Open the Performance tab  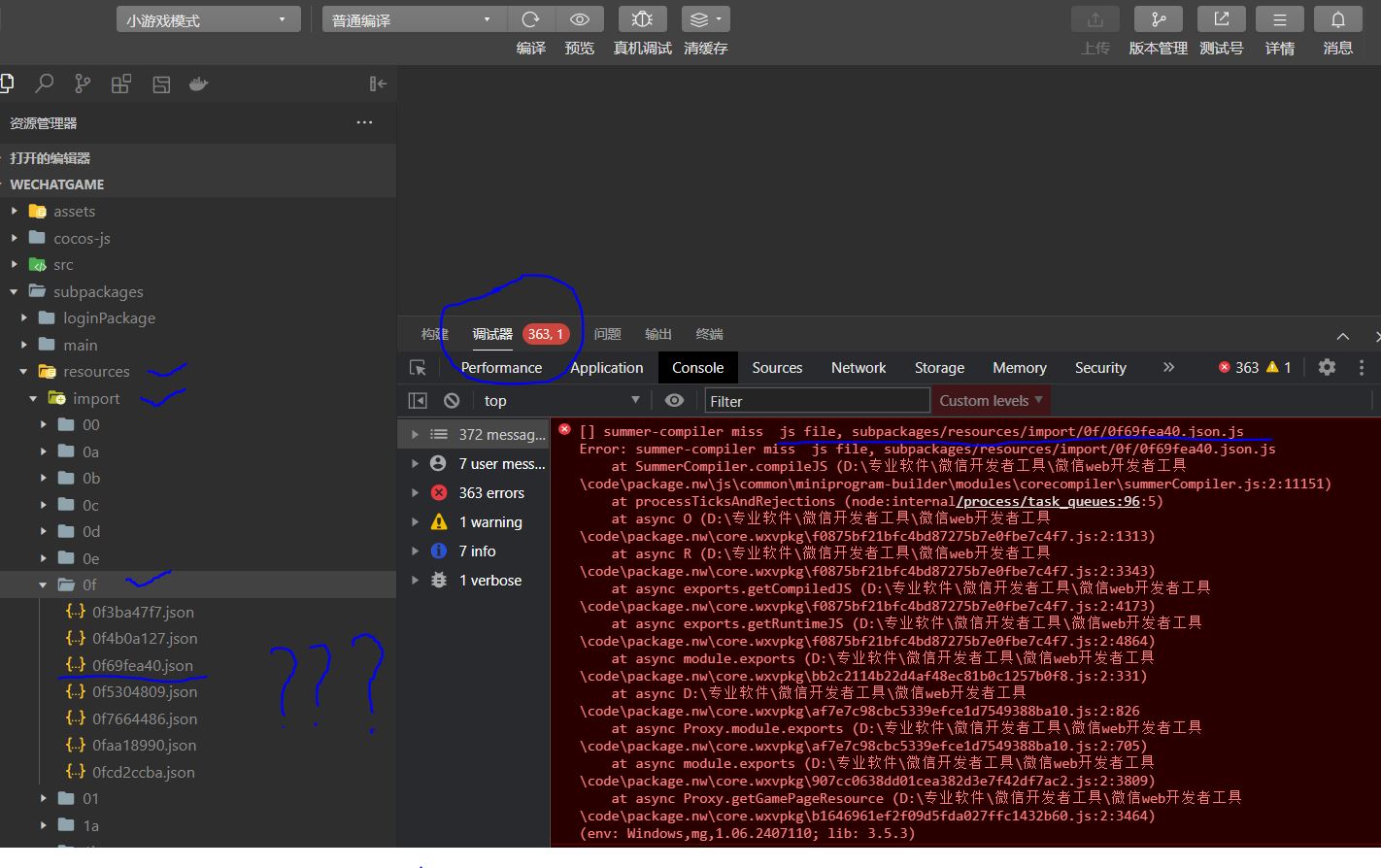[501, 368]
